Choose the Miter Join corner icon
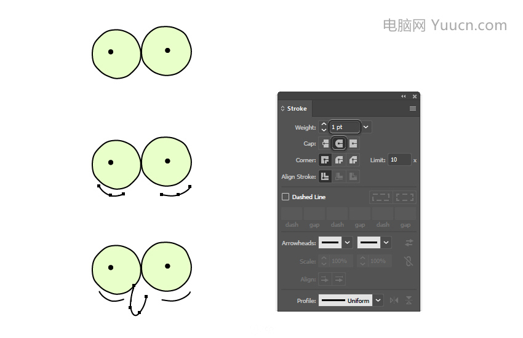This screenshot has height=338, width=523. (x=325, y=160)
